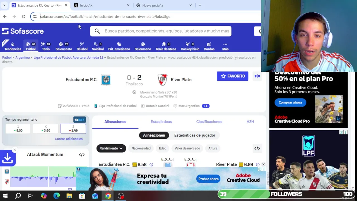Open the compare icon beside Favorito

[x=257, y=76]
